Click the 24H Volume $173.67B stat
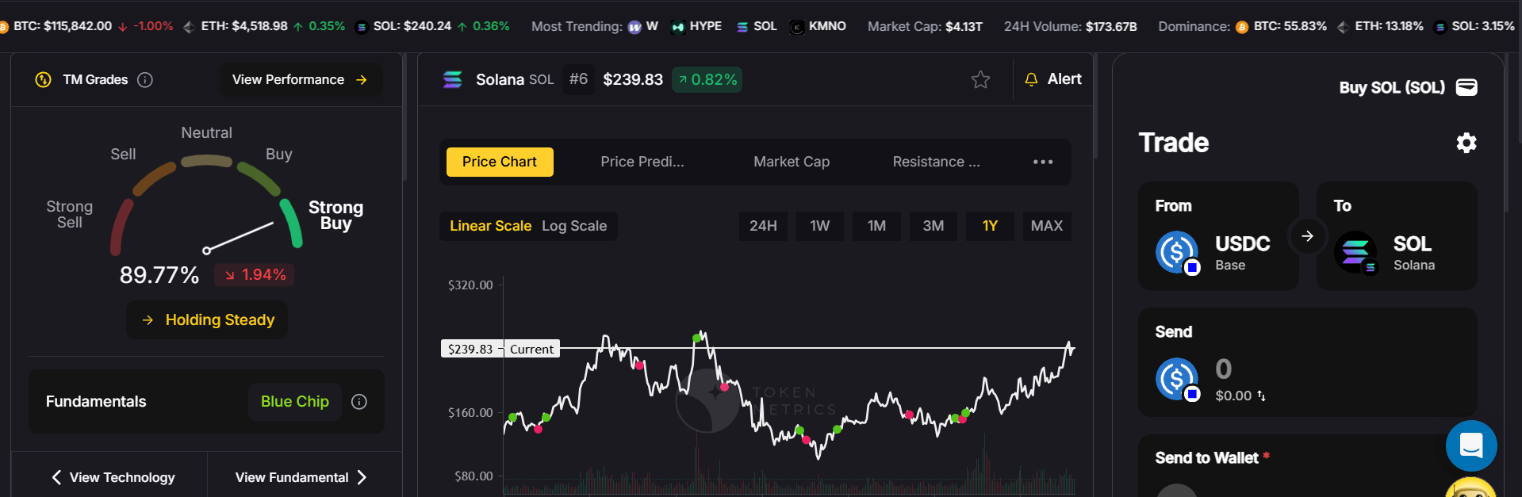This screenshot has width=1522, height=497. coord(1071,26)
